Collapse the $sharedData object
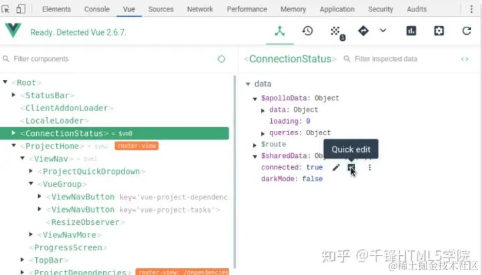 (255, 157)
